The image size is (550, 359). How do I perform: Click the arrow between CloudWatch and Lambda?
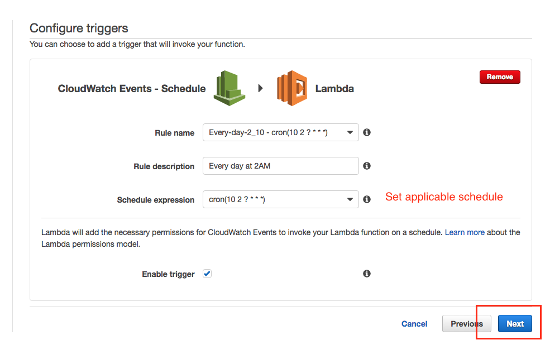pyautogui.click(x=260, y=88)
